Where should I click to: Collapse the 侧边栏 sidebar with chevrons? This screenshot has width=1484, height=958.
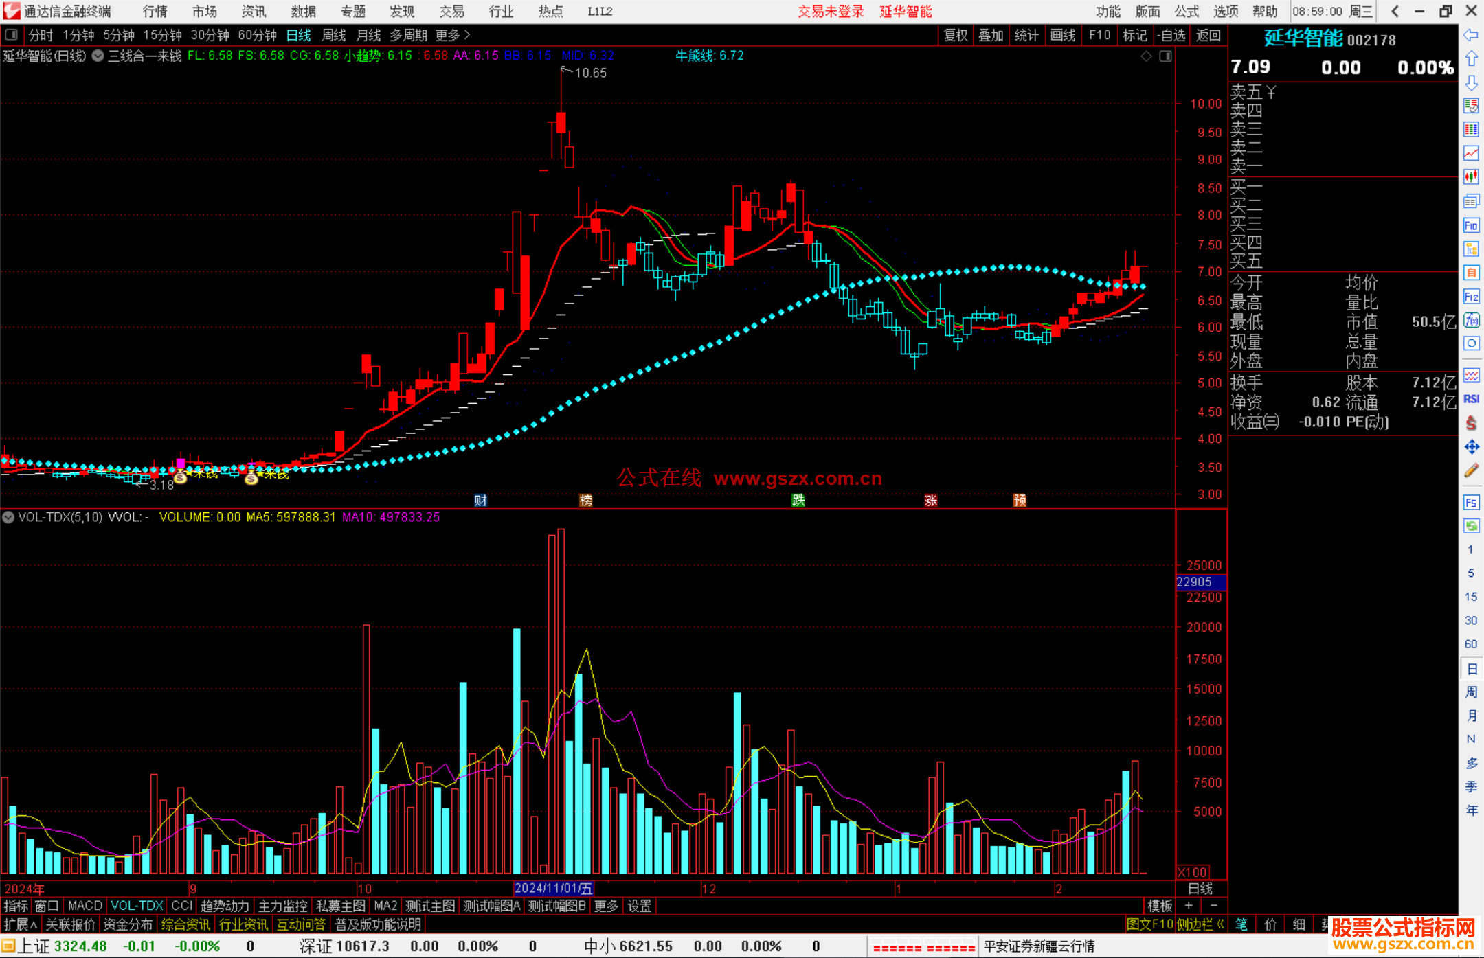(1200, 924)
